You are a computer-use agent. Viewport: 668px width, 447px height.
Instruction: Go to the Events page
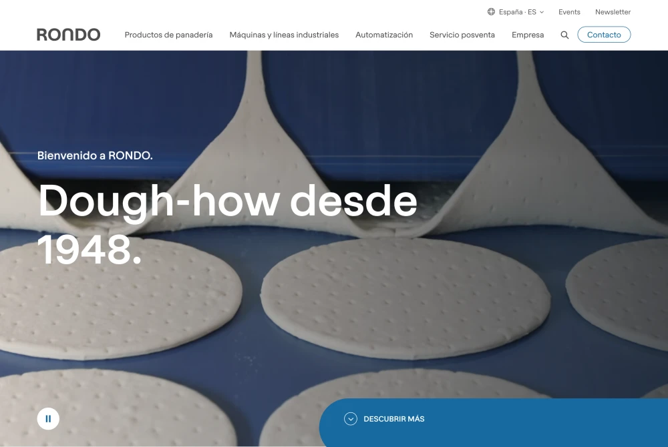click(569, 12)
